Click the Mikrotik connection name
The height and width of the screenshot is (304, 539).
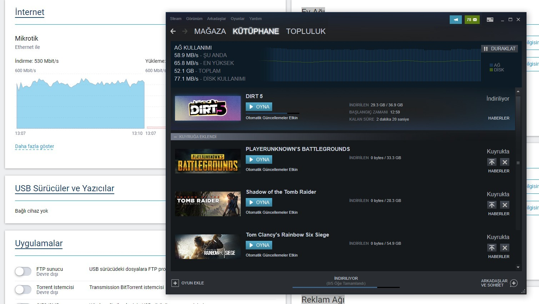pyautogui.click(x=26, y=39)
